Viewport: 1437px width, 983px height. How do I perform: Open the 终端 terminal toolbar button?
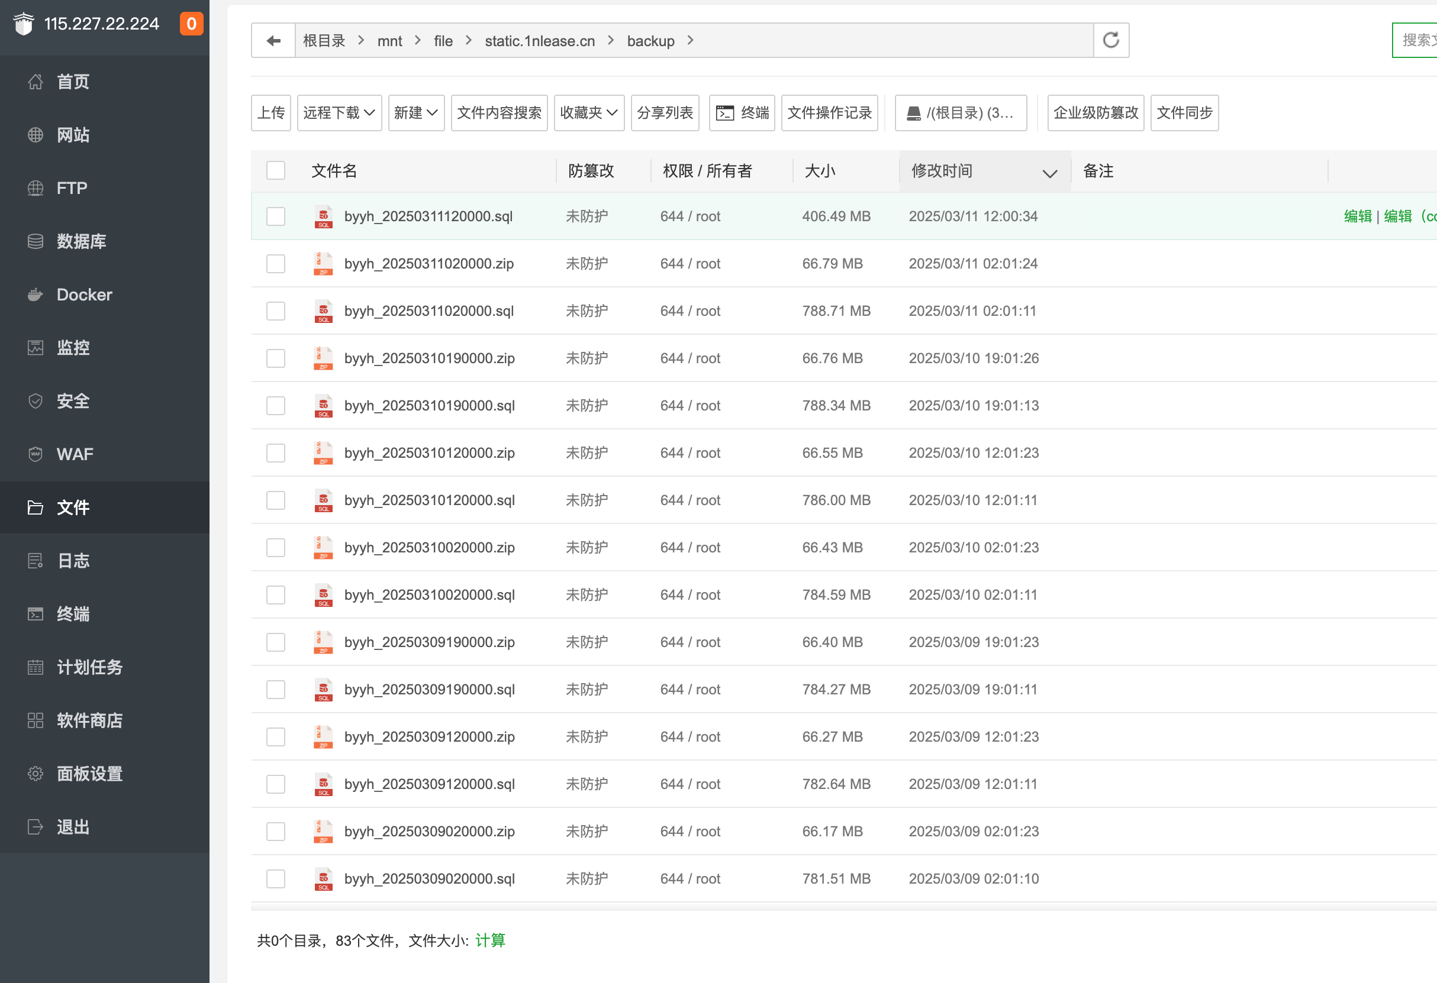[x=742, y=112]
